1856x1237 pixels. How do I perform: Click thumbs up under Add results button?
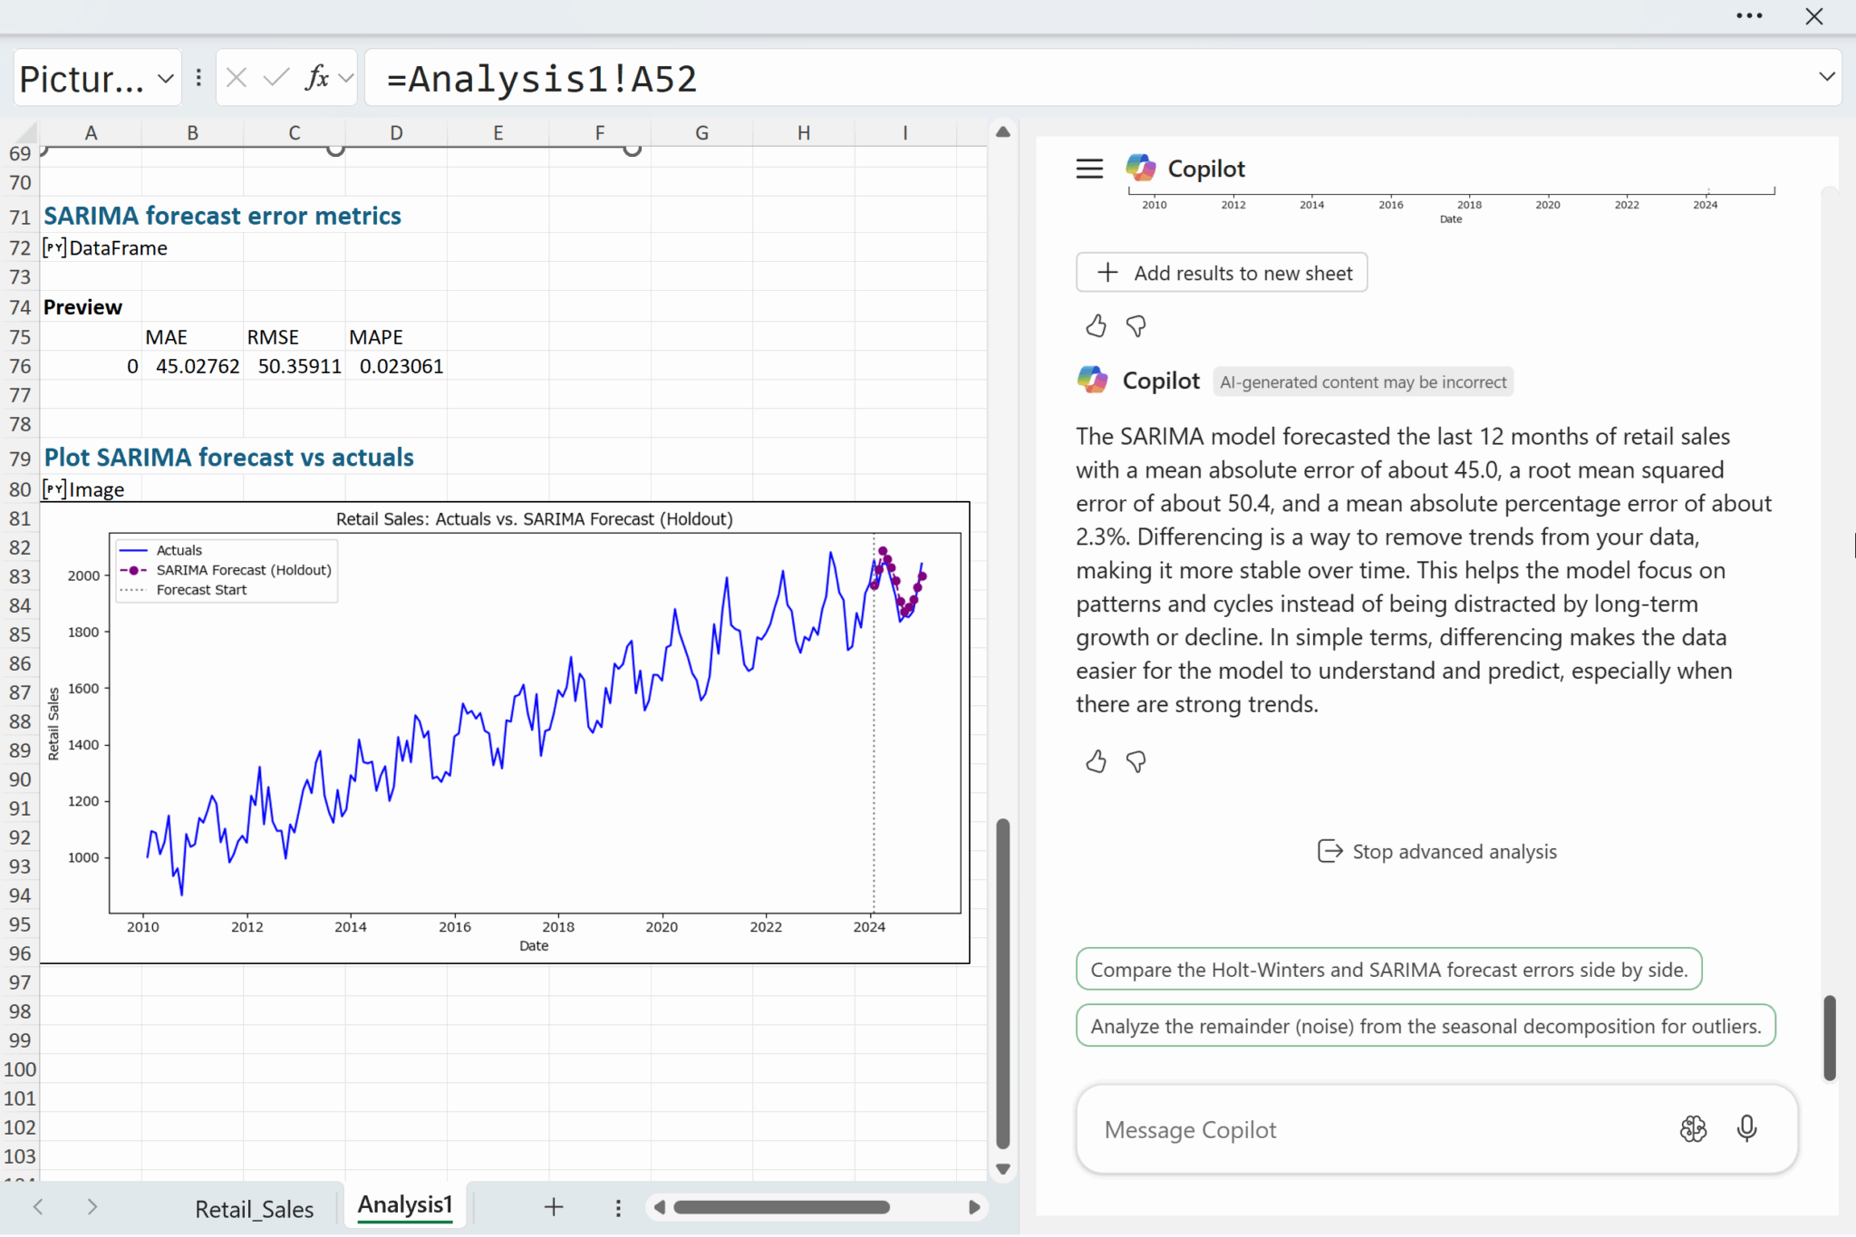point(1096,325)
